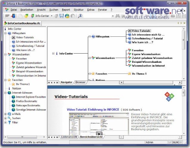Screen dimensions: 190x148
Task: Click the Firefox Bookmarks globe icon
Action: pos(13,101)
